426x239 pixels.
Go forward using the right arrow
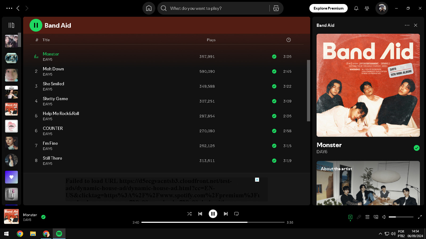[27, 8]
